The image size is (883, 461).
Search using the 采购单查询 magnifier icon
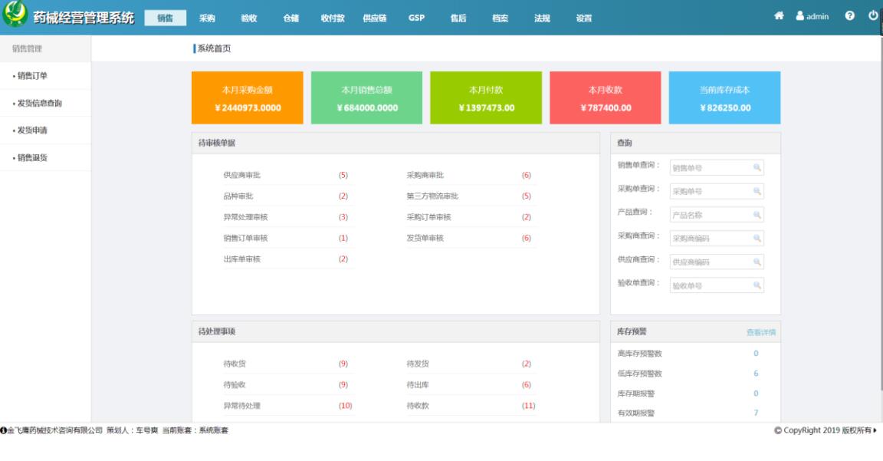click(x=757, y=191)
